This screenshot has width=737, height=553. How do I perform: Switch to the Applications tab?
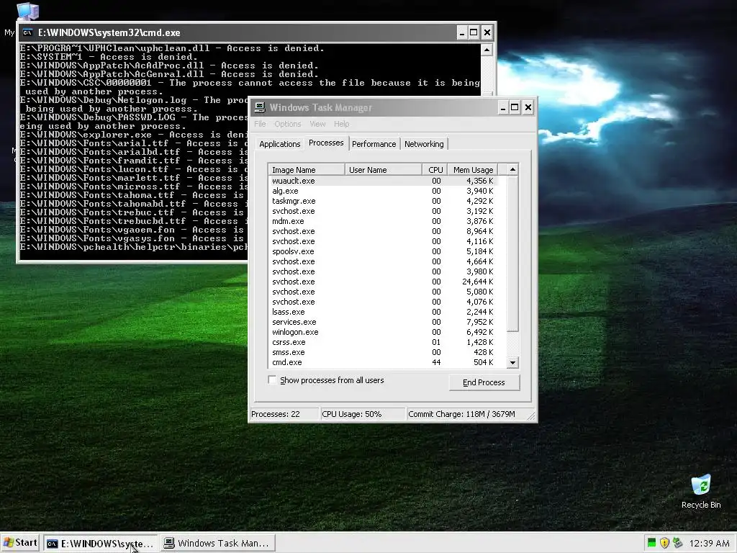[x=280, y=144]
